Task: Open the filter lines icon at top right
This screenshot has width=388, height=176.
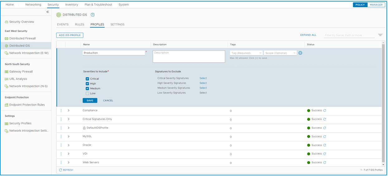Action: [x=380, y=35]
